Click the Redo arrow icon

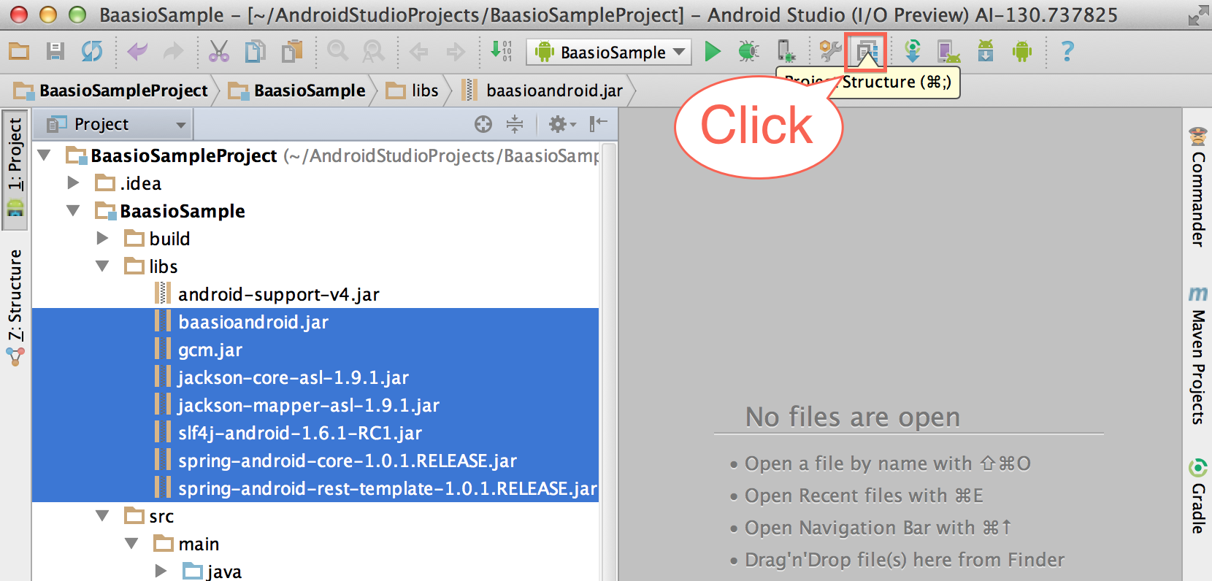click(x=173, y=52)
